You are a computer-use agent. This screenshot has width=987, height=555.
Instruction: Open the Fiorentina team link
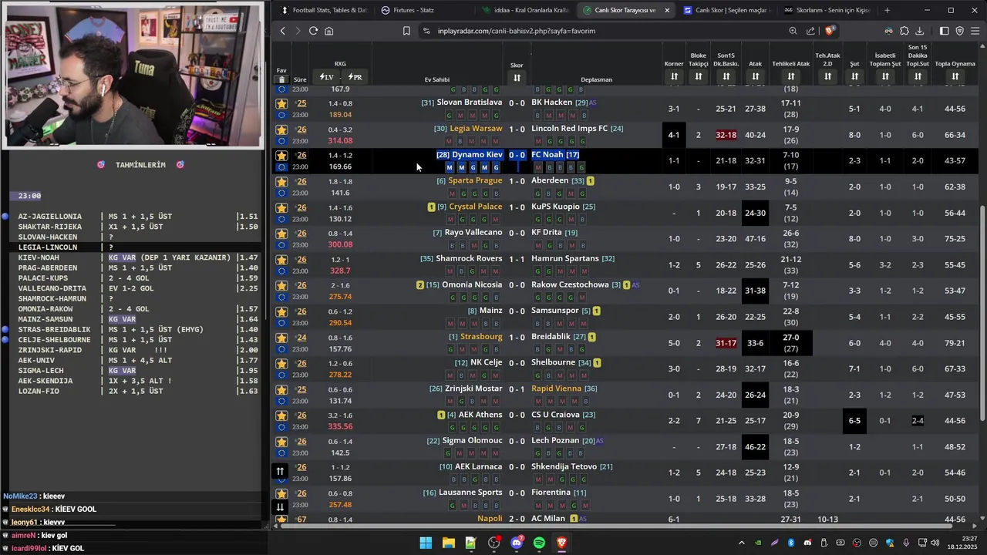pyautogui.click(x=551, y=493)
